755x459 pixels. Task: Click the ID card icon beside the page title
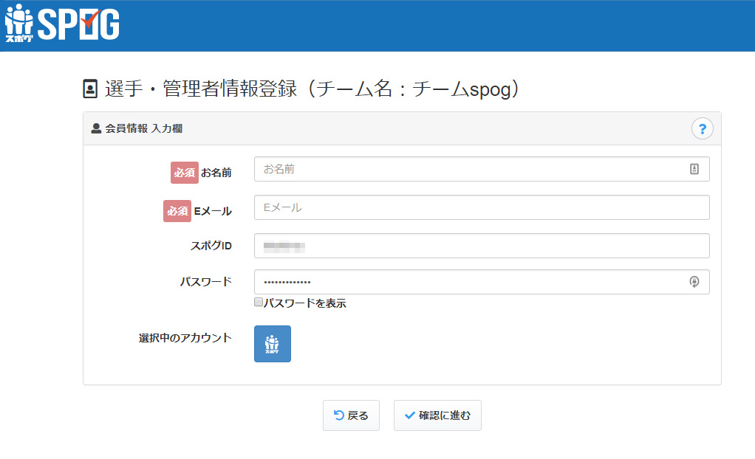click(90, 89)
